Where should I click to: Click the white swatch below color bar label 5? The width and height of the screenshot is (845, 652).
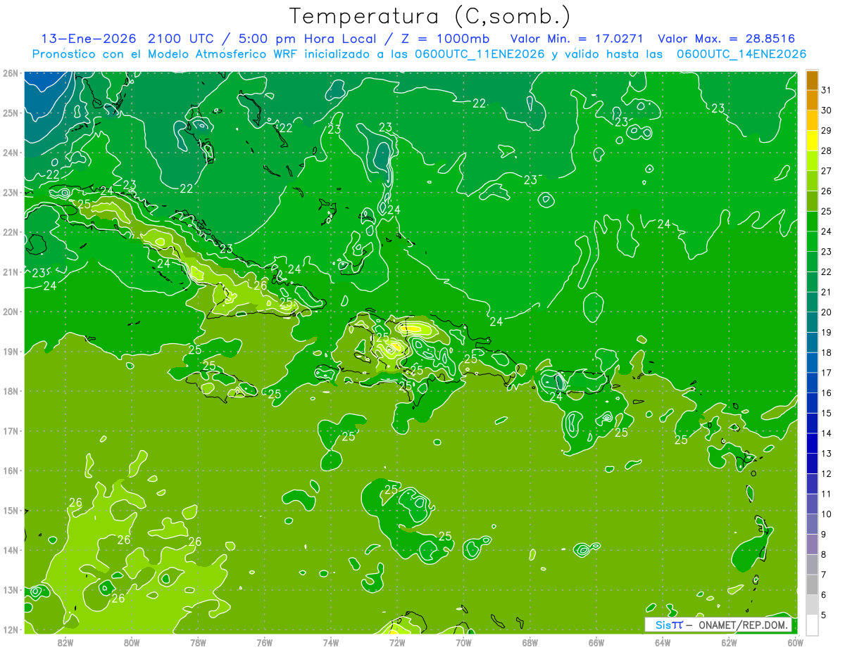tap(812, 625)
